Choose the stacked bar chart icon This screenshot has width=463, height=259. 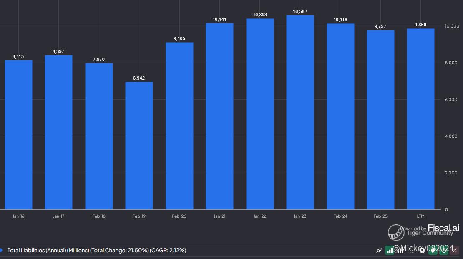tap(400, 250)
